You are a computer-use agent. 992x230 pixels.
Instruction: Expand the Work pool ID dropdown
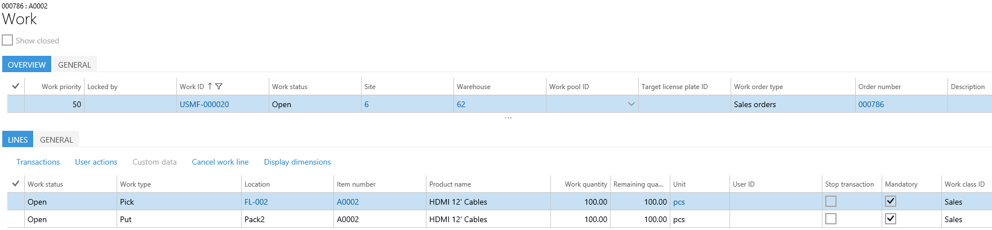631,104
